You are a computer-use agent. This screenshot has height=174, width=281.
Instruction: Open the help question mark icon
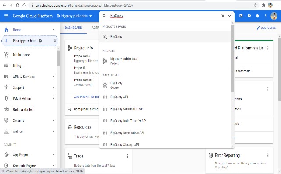pos(249,16)
